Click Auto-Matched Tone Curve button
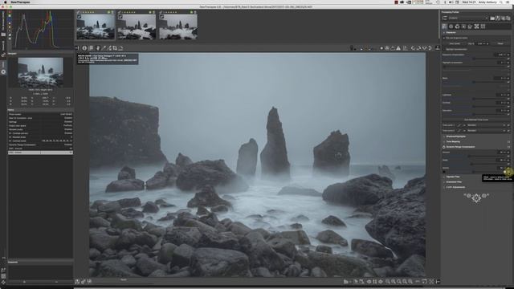The width and height of the screenshot is (514, 289). (476, 120)
